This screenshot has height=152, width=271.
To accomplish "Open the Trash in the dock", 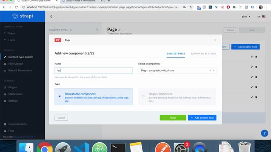I will coord(244,147).
